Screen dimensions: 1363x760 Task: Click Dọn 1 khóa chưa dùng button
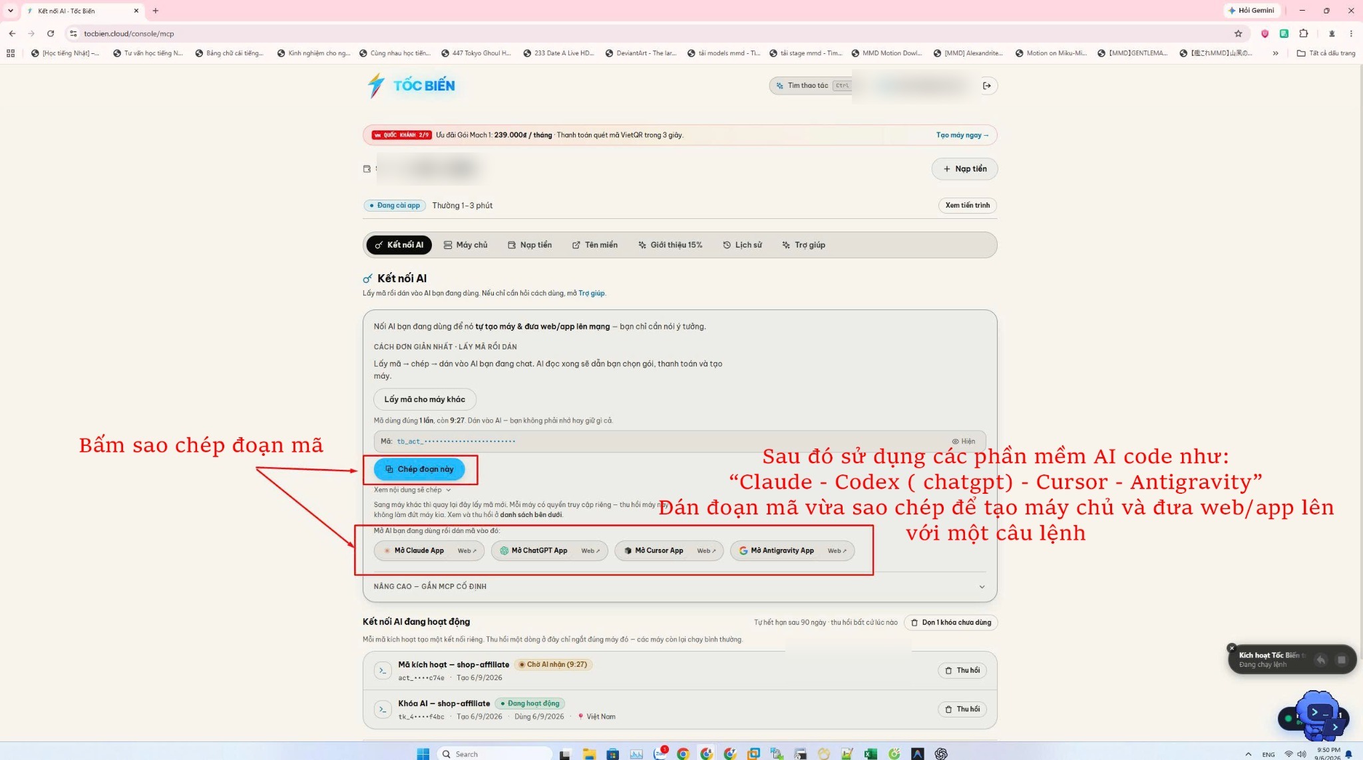(x=950, y=623)
